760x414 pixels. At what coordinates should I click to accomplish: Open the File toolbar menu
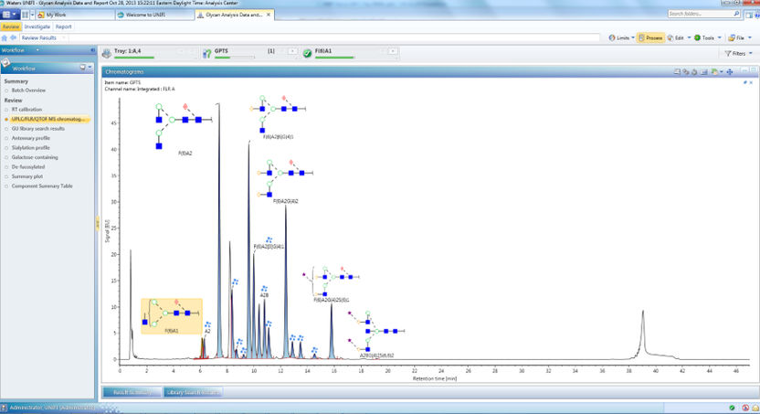[740, 37]
